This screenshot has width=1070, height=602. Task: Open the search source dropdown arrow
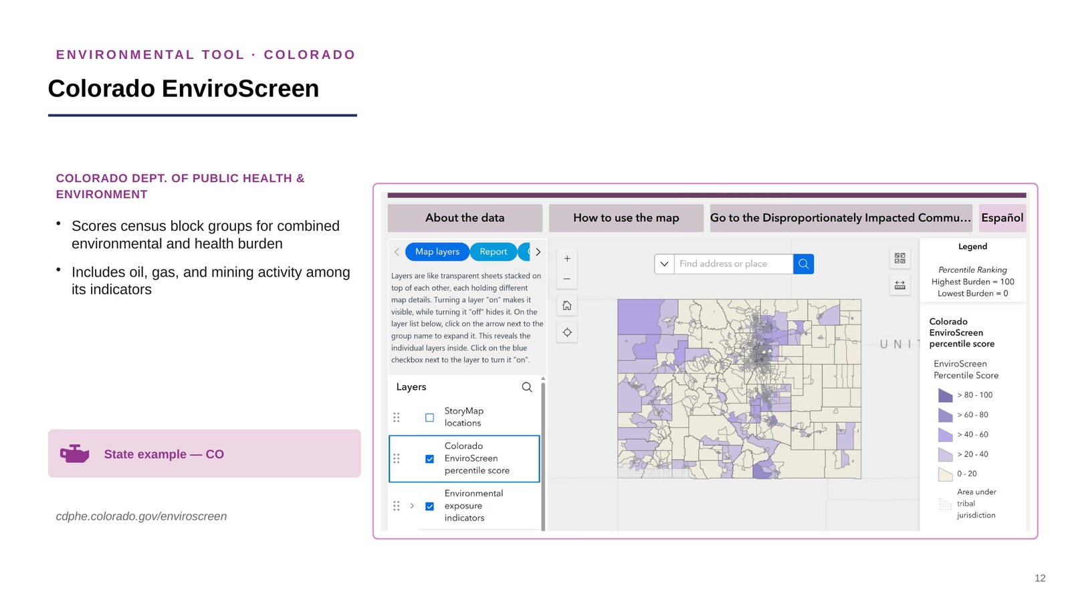click(664, 264)
